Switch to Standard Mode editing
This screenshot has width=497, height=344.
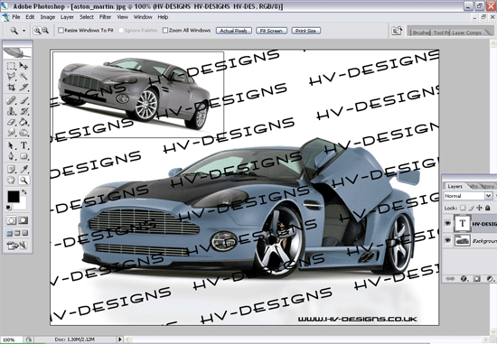point(12,220)
